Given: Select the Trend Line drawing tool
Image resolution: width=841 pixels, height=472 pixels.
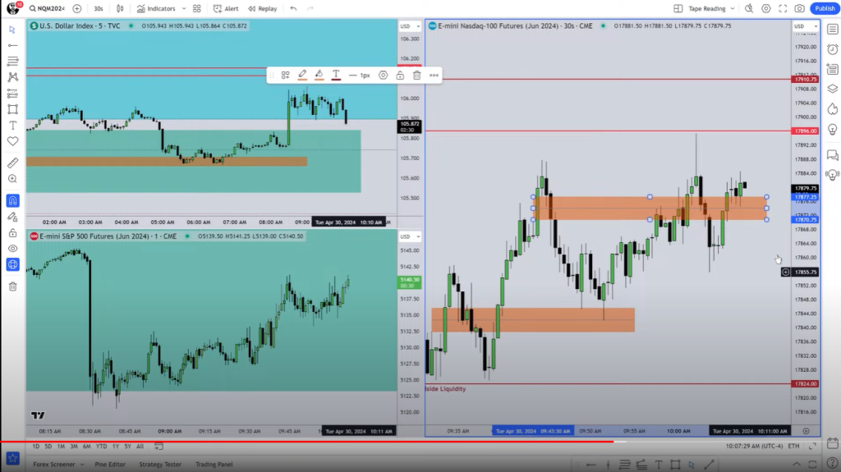Looking at the screenshot, I should coord(13,46).
